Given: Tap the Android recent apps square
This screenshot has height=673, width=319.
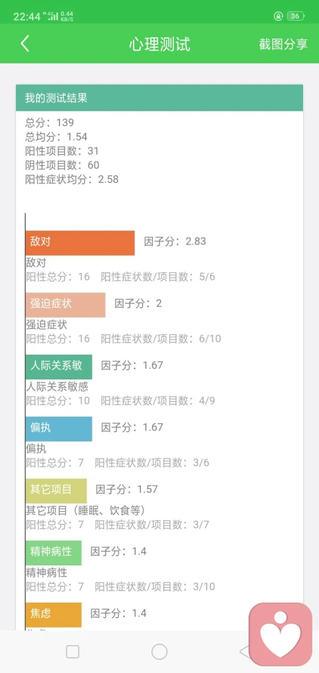Looking at the screenshot, I should coord(72,652).
